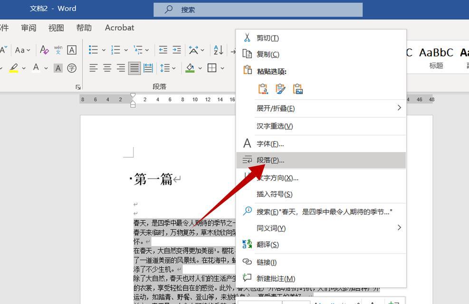Open the borders dropdown arrow

click(222, 68)
